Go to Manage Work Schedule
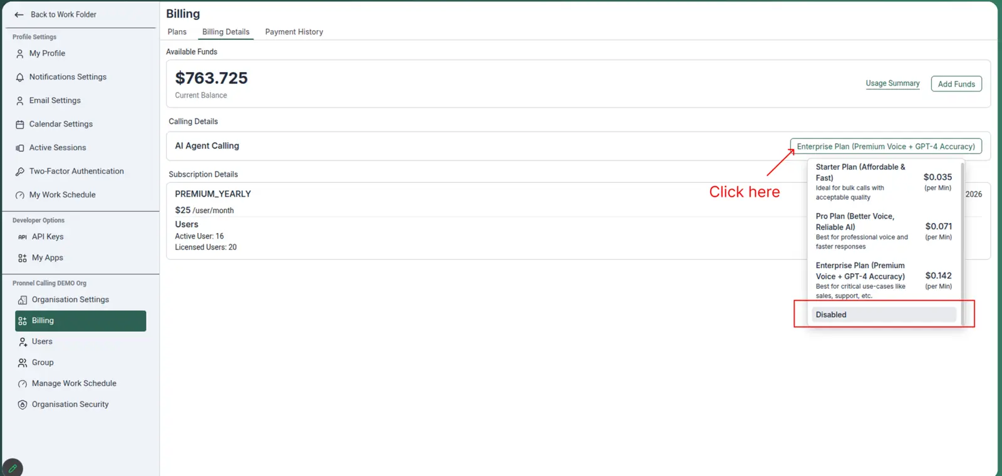1002x476 pixels. coord(74,383)
